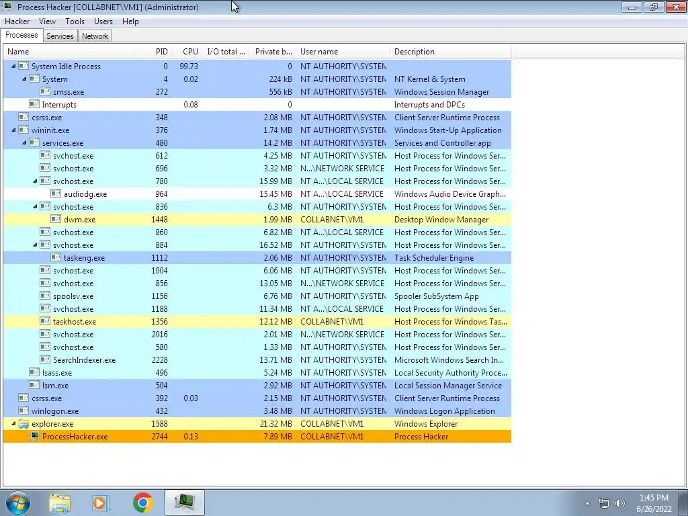This screenshot has width=688, height=516.
Task: Click Desktop Window Manager description text
Action: (441, 220)
